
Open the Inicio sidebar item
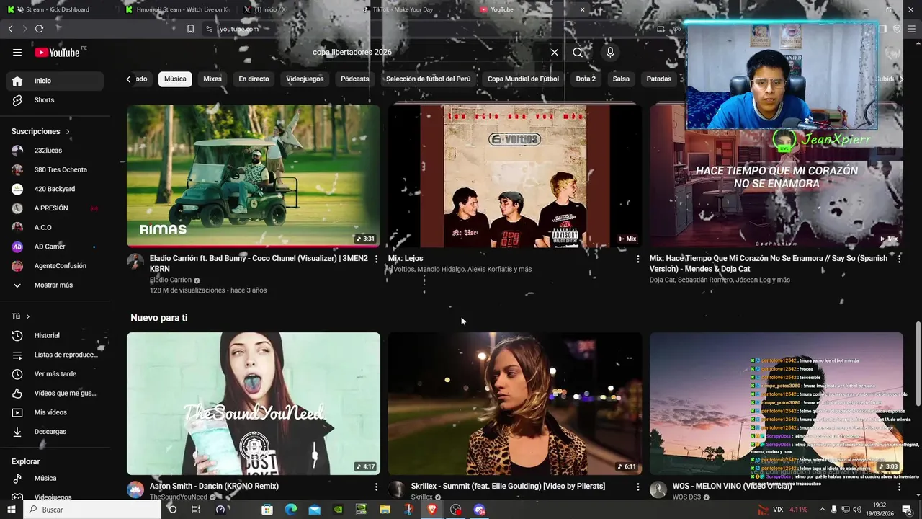[55, 81]
